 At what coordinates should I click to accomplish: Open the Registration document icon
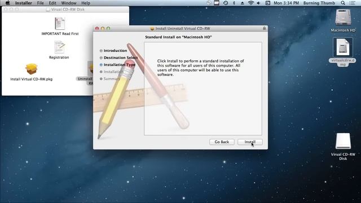[x=59, y=47]
